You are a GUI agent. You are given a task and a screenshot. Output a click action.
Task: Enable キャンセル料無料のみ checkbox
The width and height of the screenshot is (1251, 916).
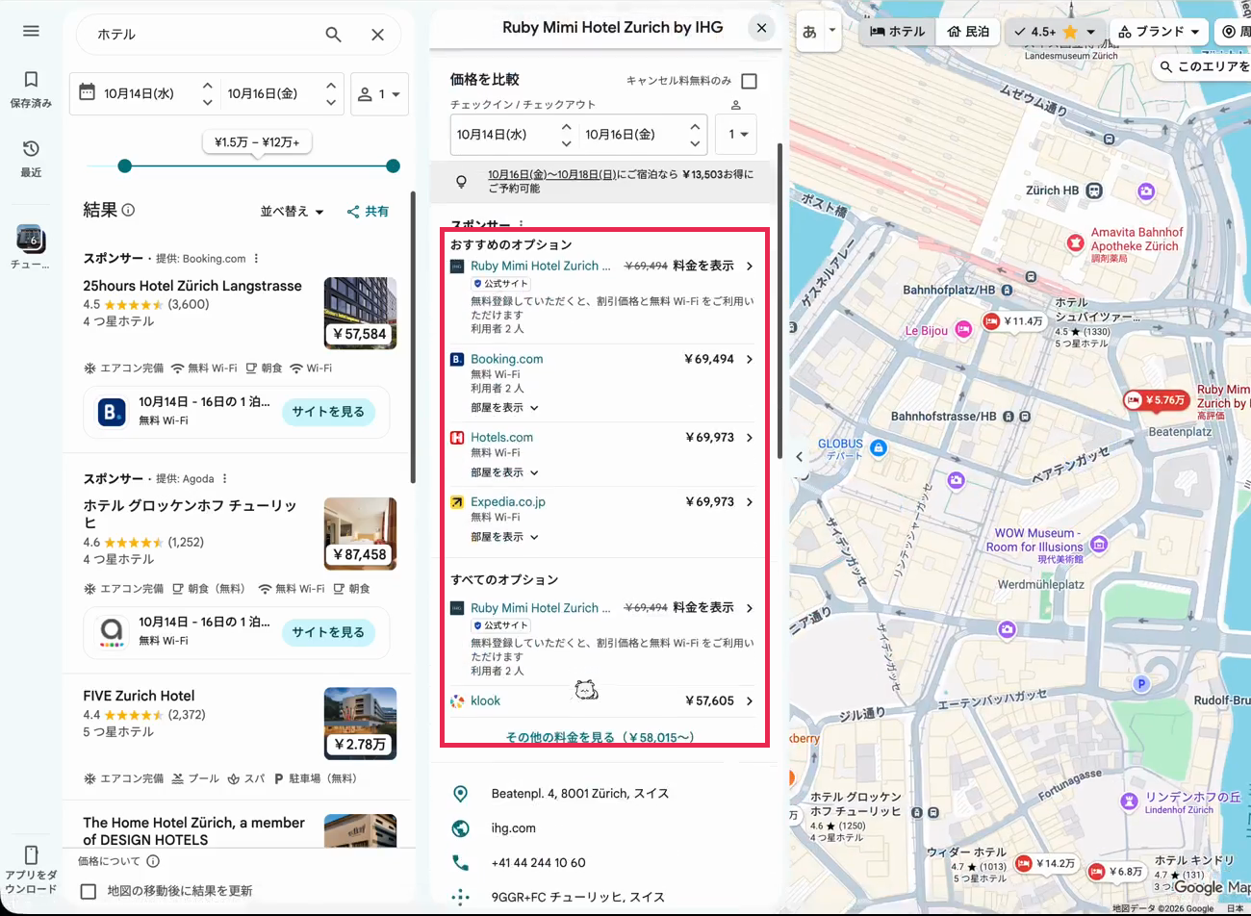point(749,81)
